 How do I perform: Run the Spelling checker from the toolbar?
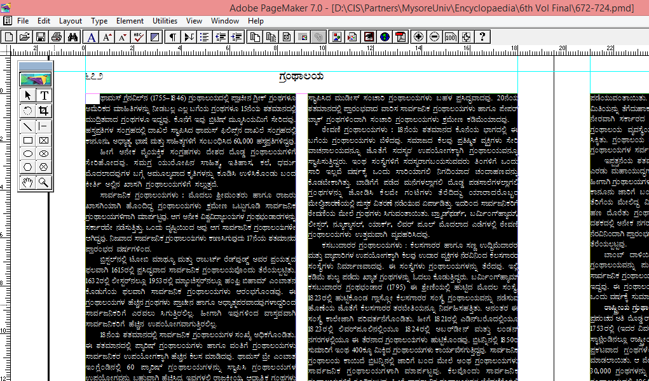tap(138, 36)
